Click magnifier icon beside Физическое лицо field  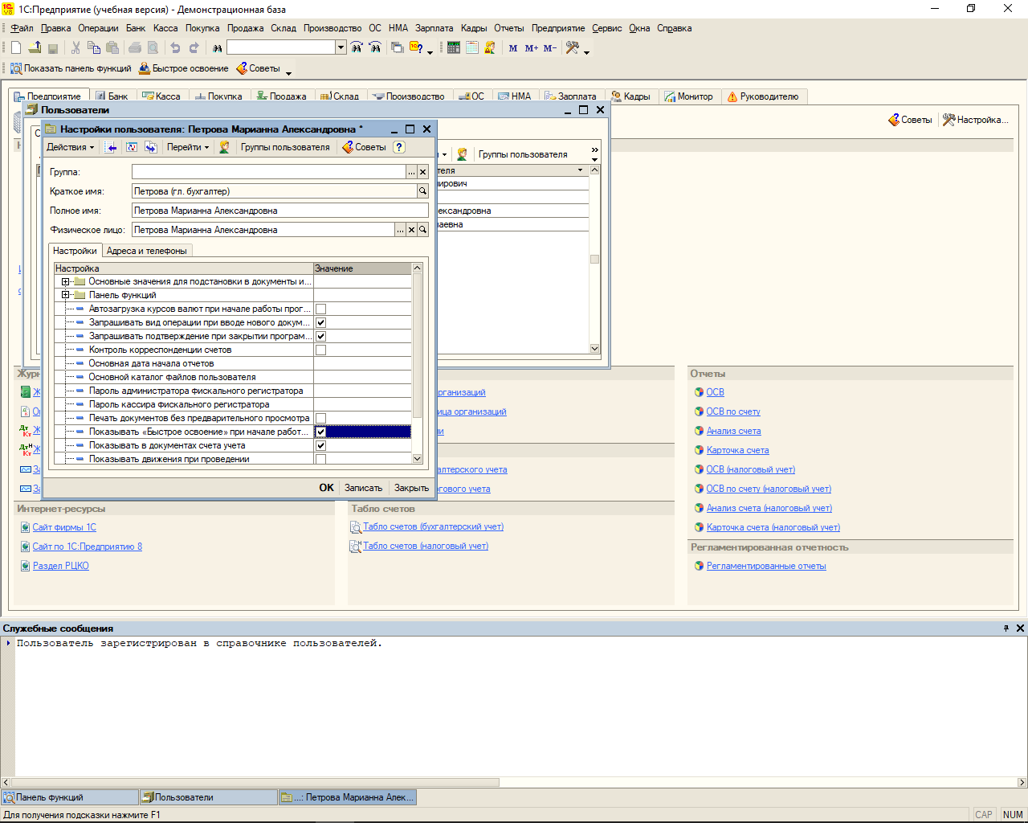(x=422, y=230)
